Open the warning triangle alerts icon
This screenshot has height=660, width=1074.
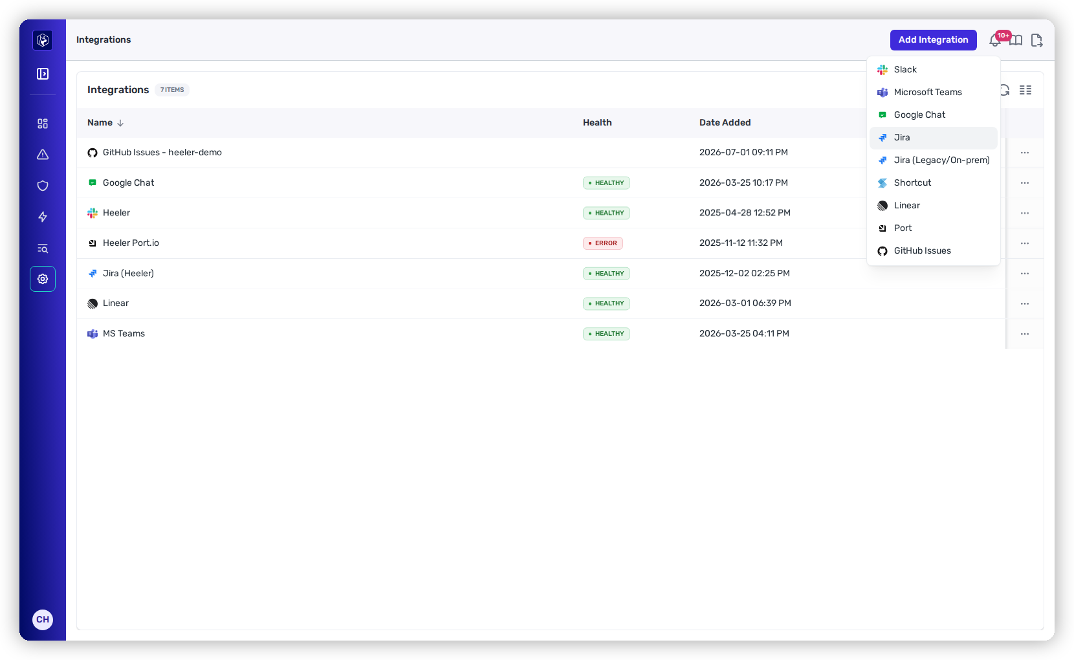(43, 155)
